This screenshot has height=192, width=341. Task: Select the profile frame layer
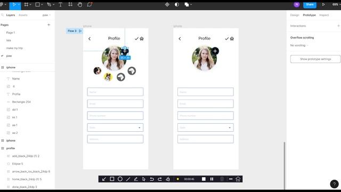[x=11, y=148]
